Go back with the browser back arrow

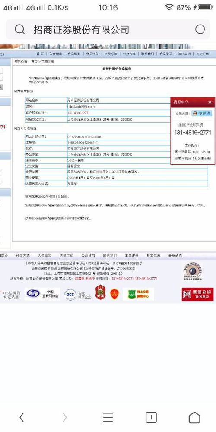pyautogui.click(x=22, y=417)
